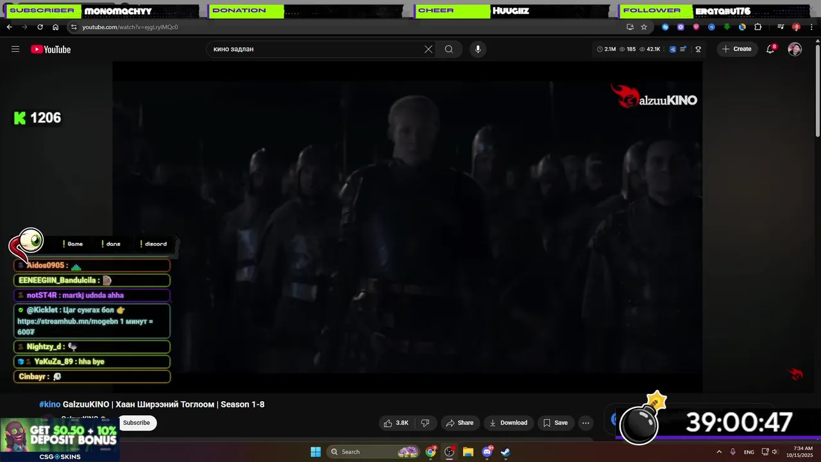The width and height of the screenshot is (821, 462).
Task: View site information icon in address bar
Action: [x=74, y=27]
